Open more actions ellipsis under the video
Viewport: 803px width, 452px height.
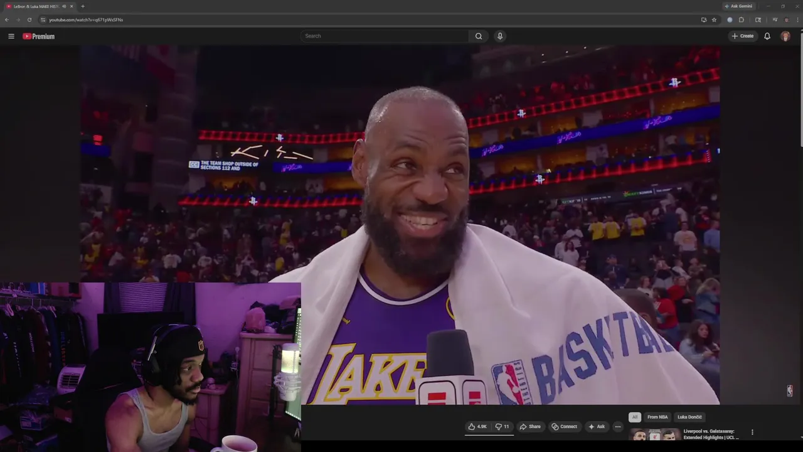click(x=618, y=427)
